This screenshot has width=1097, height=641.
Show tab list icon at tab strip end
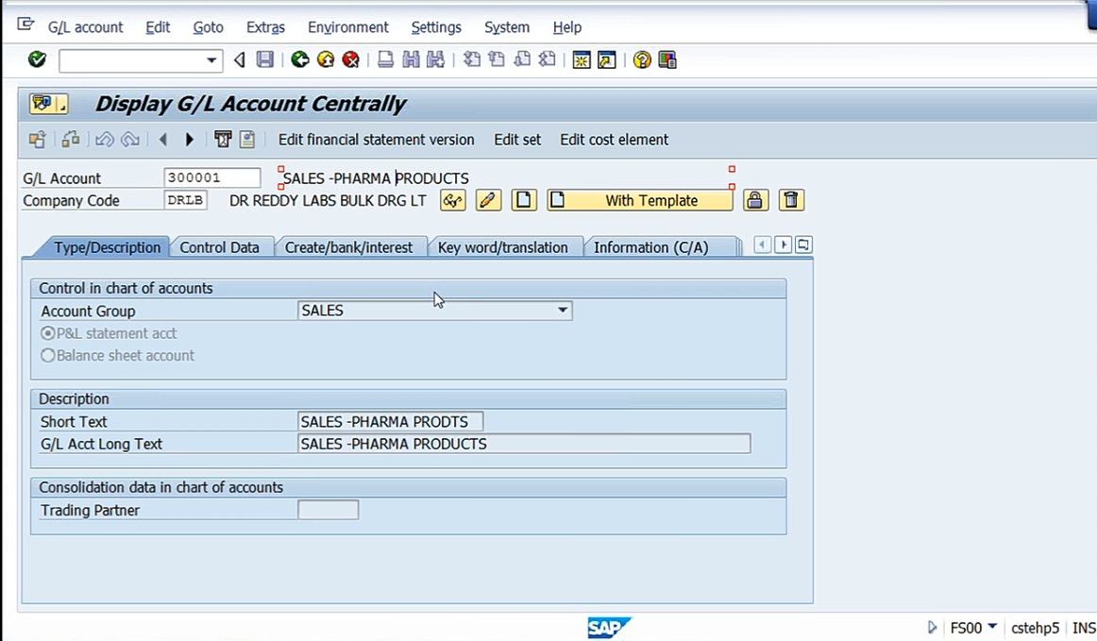pyautogui.click(x=803, y=245)
